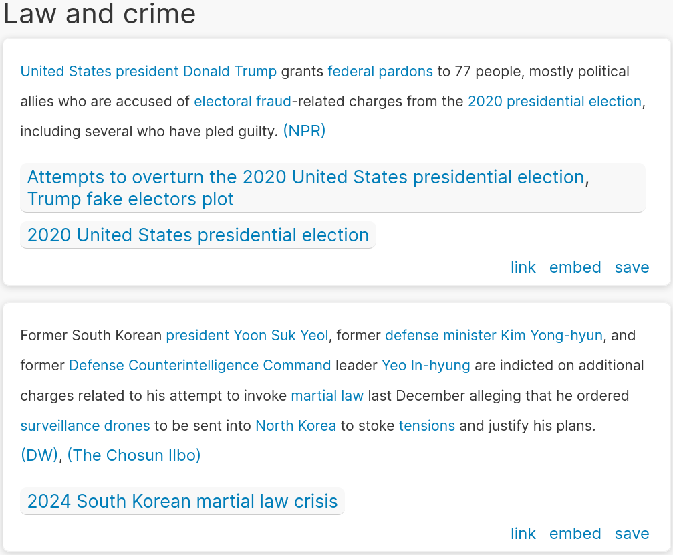Open the martial law article link

click(327, 395)
